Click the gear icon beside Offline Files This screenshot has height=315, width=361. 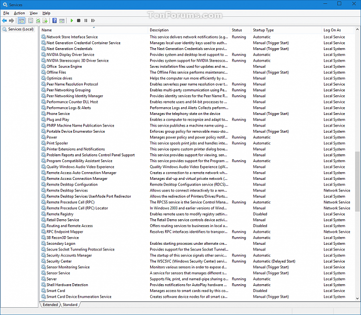(43, 72)
